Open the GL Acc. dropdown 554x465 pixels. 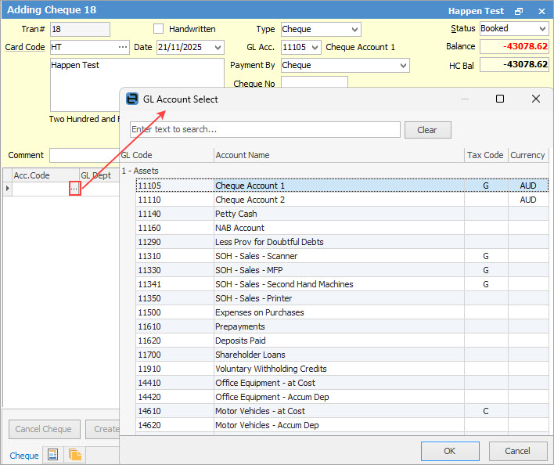tap(315, 47)
